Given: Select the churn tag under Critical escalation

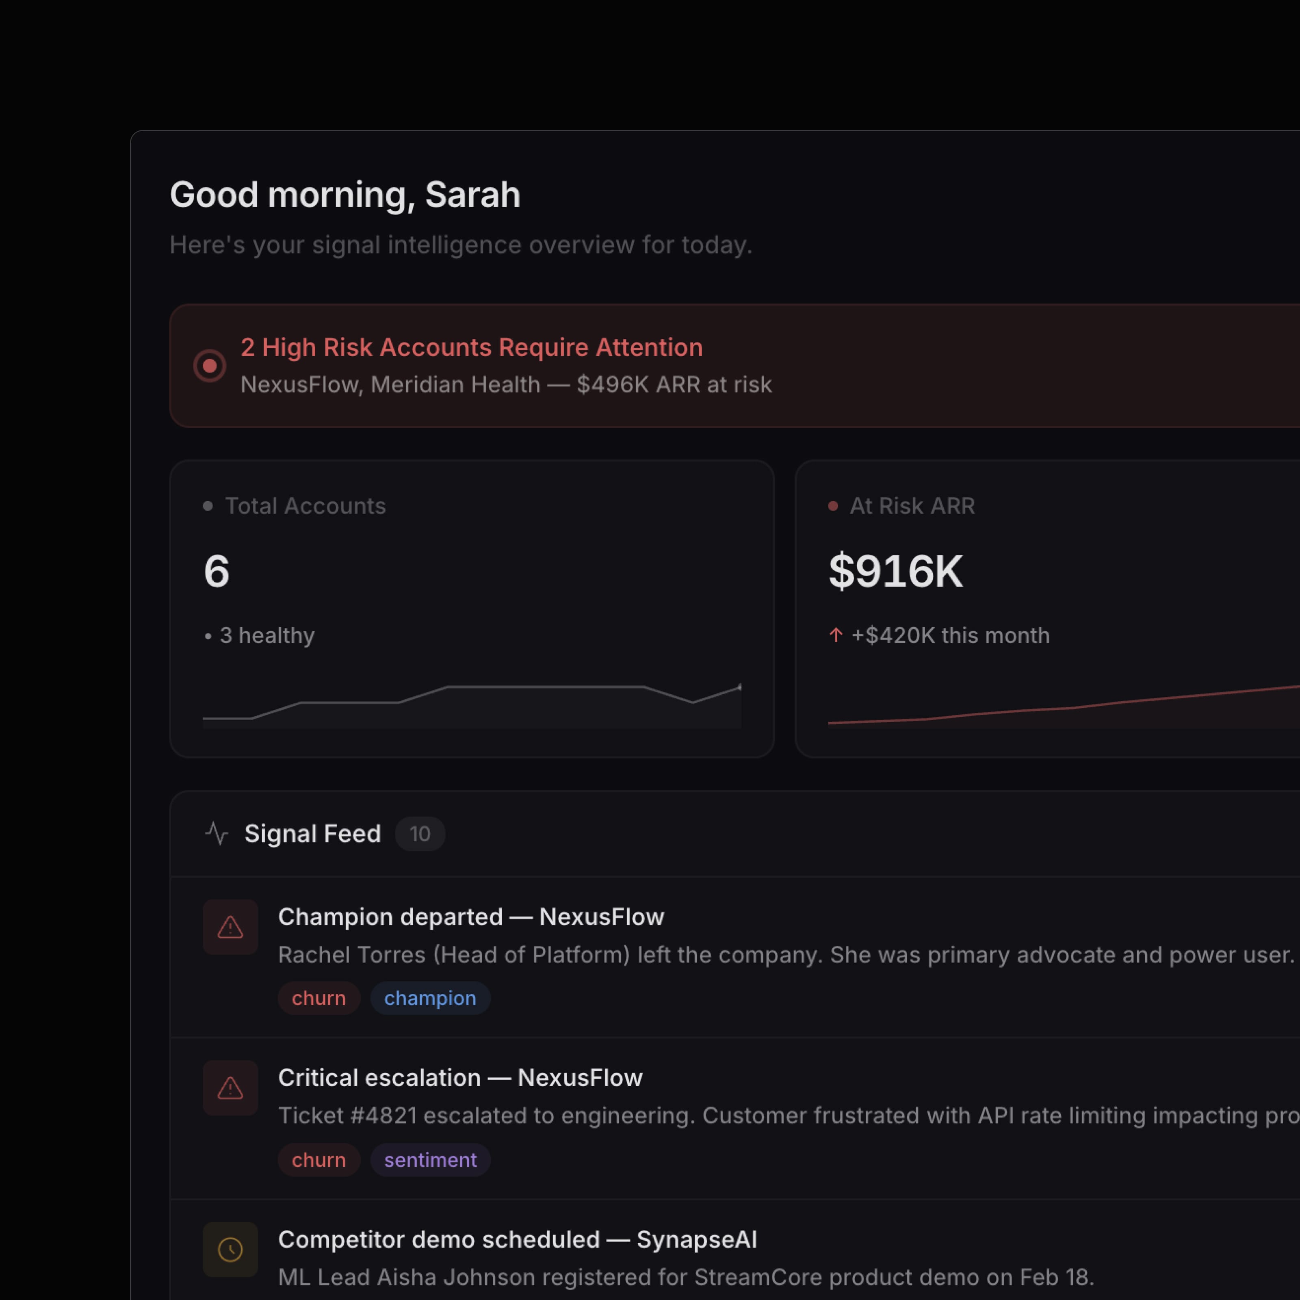Looking at the screenshot, I should 319,1160.
